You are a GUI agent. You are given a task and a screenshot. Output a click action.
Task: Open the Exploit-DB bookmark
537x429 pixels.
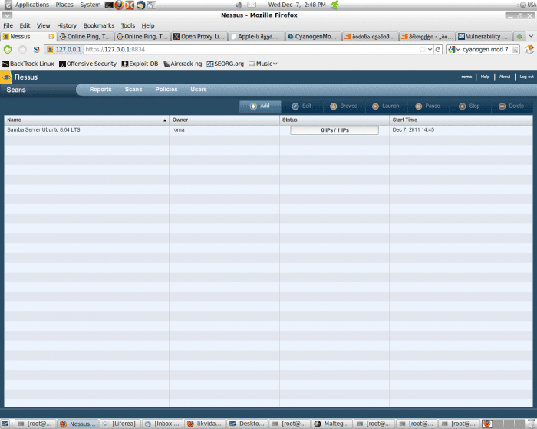pyautogui.click(x=140, y=64)
